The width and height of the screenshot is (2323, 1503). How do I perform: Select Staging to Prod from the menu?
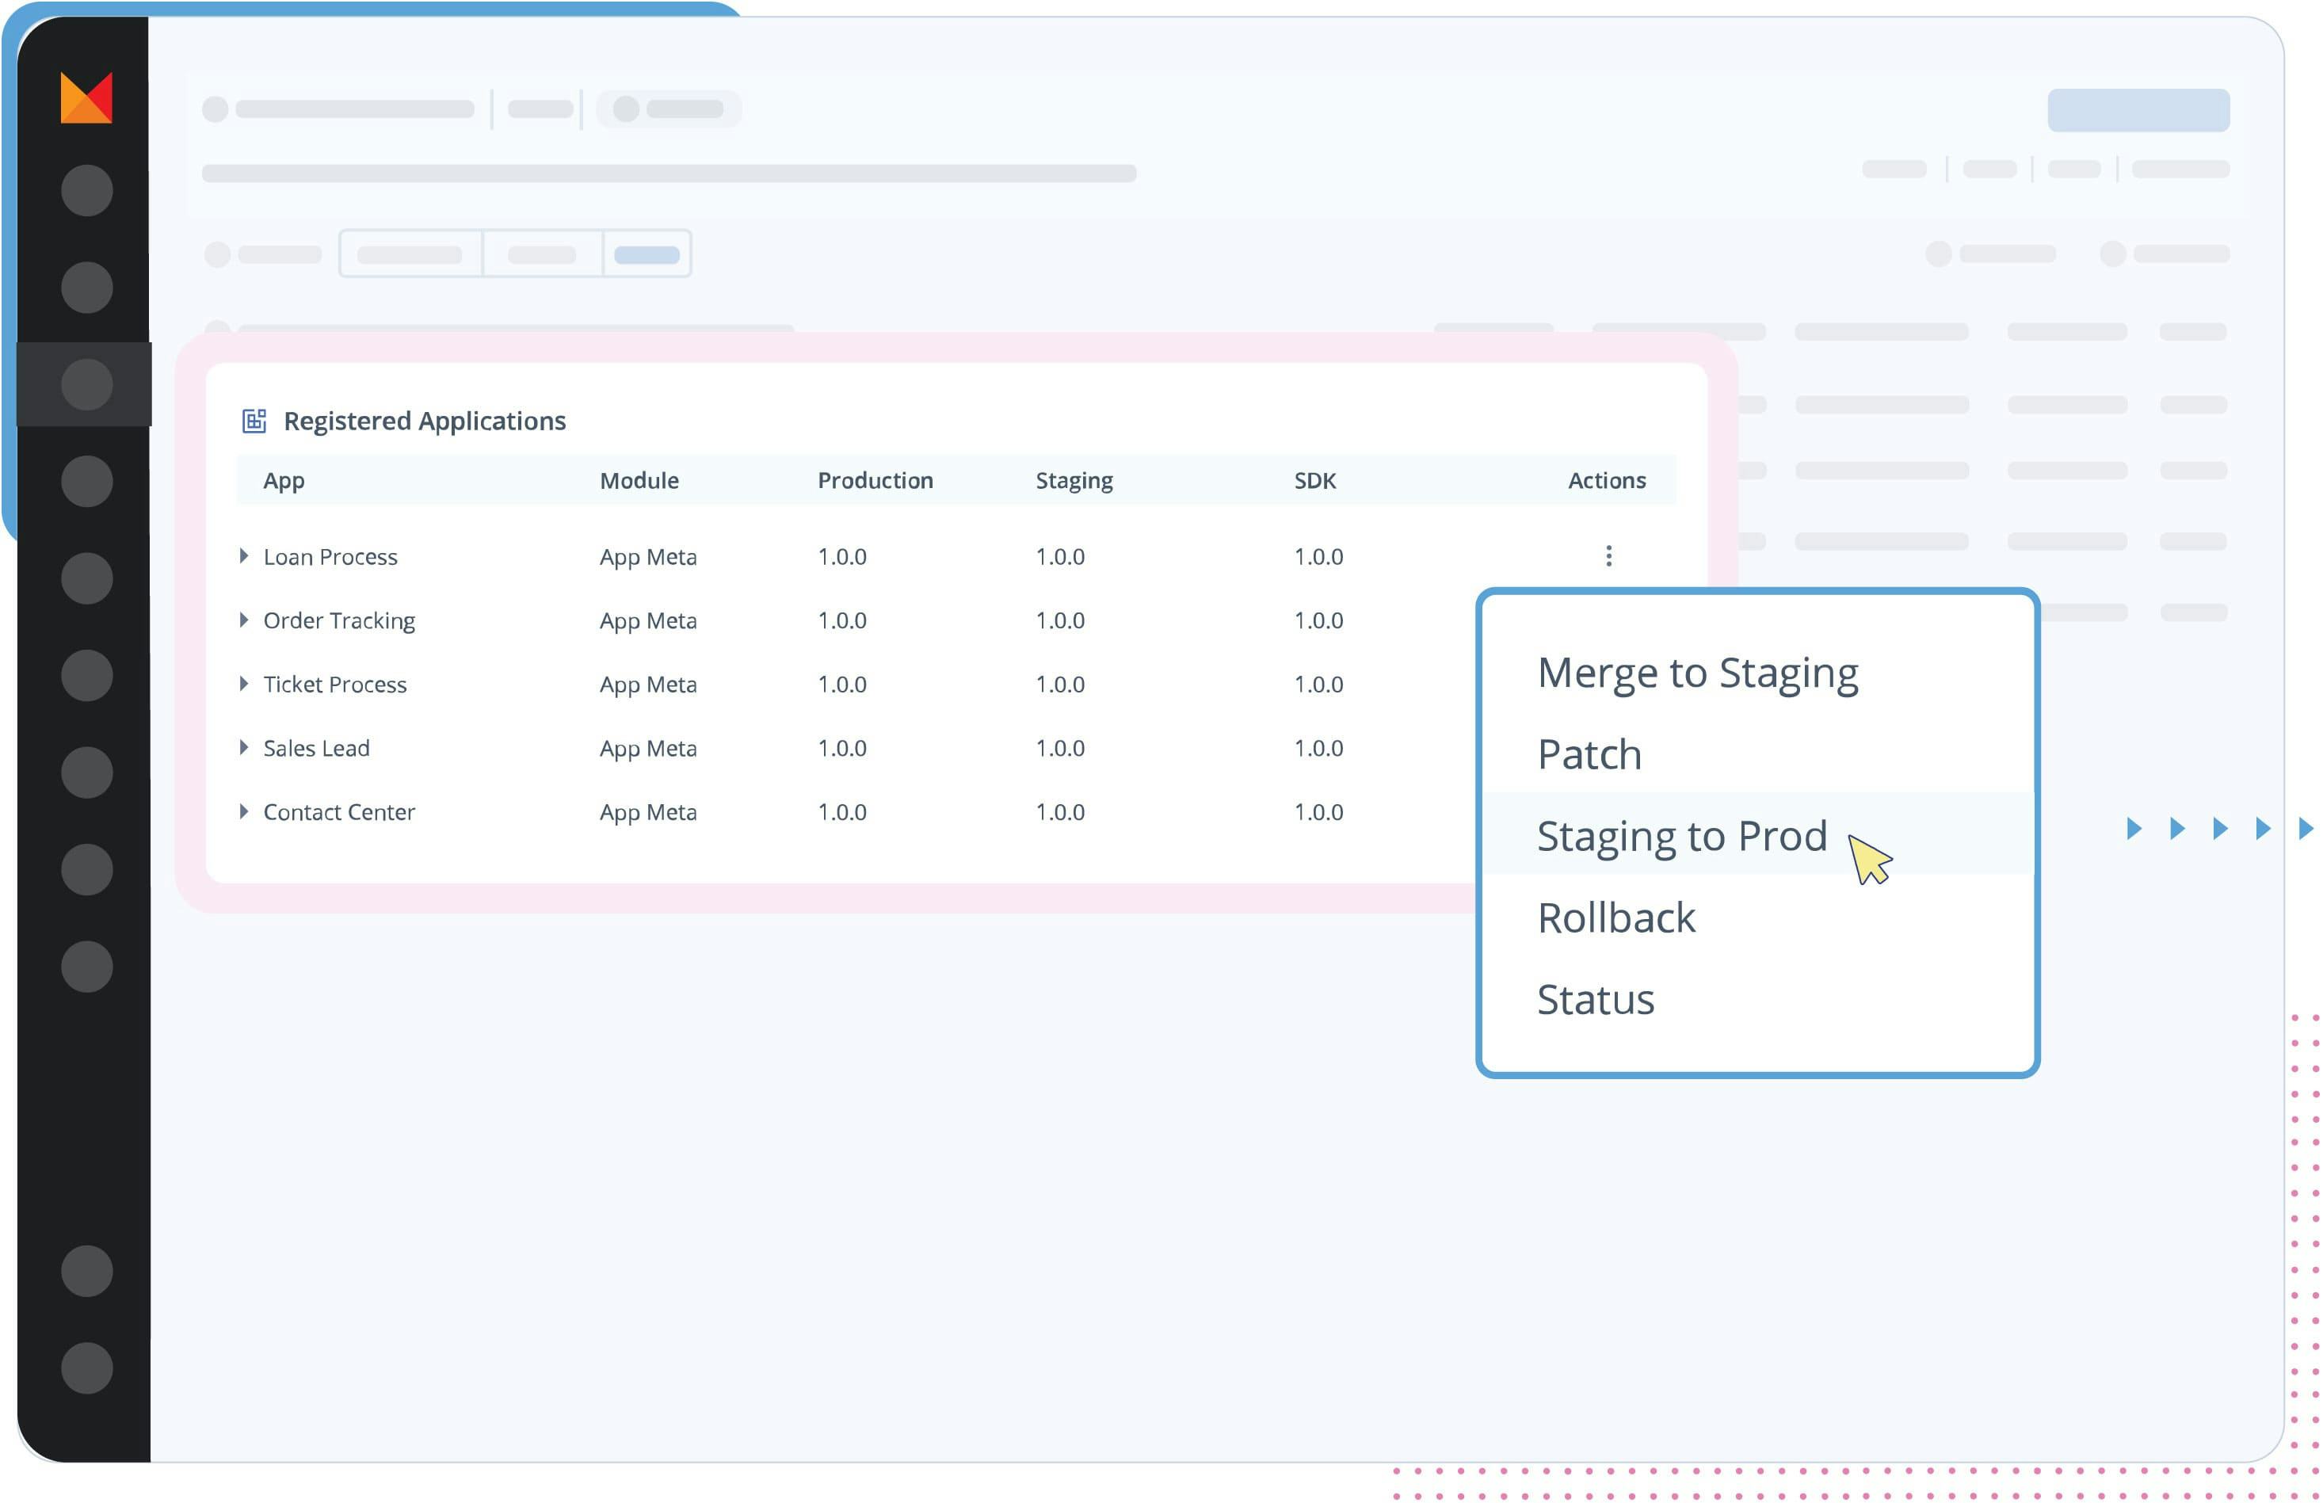[x=1683, y=835]
